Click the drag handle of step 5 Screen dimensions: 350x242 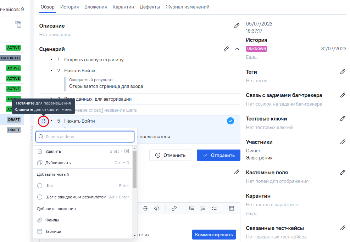pos(44,121)
